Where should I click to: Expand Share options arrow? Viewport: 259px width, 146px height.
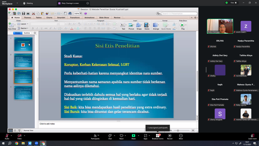point(138,135)
